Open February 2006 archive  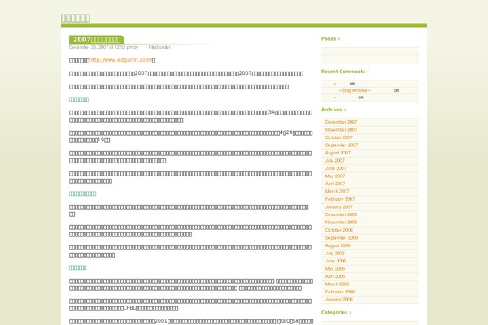point(340,292)
